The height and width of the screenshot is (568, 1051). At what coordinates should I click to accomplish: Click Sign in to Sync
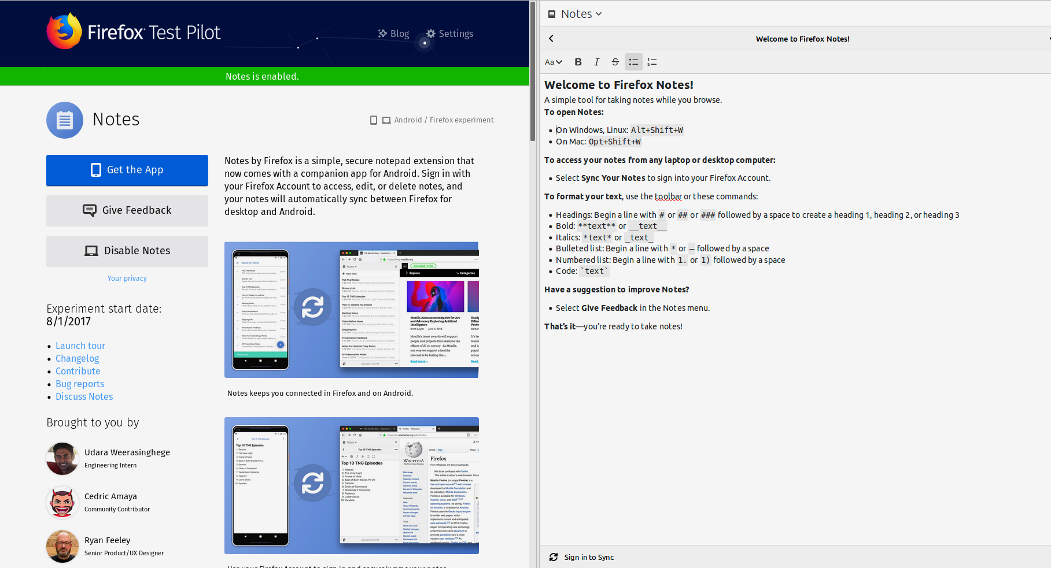point(589,557)
